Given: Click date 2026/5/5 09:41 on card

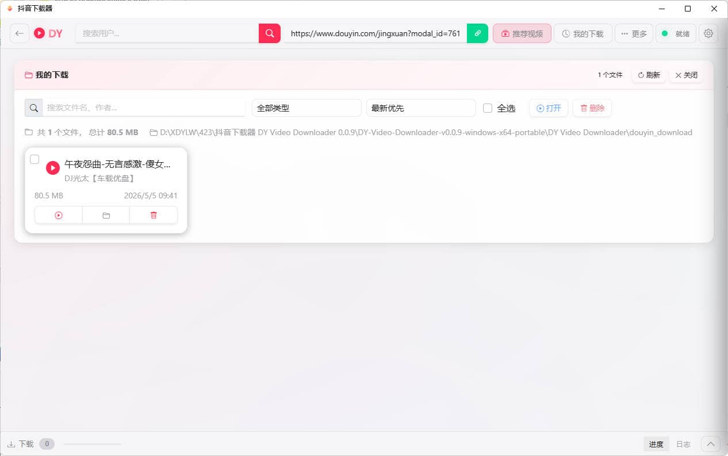Looking at the screenshot, I should pos(151,196).
